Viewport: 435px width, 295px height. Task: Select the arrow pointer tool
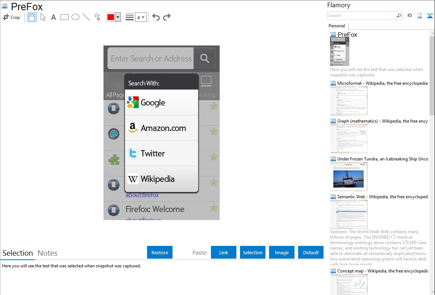click(43, 17)
